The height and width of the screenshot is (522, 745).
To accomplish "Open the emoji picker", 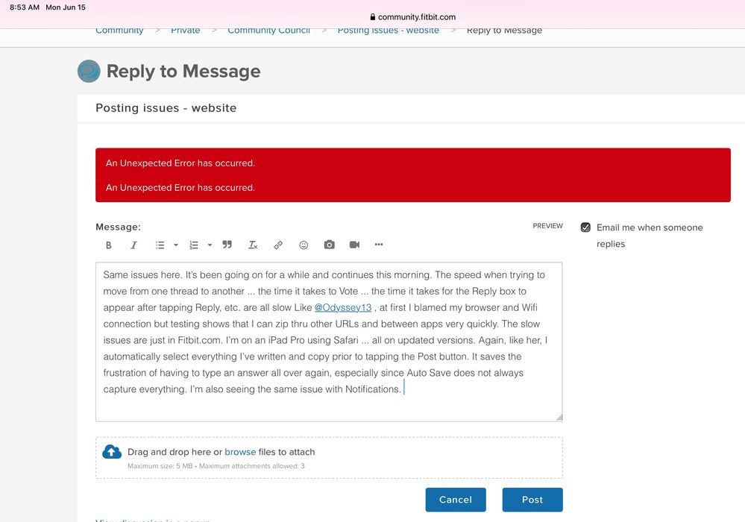I will point(304,245).
